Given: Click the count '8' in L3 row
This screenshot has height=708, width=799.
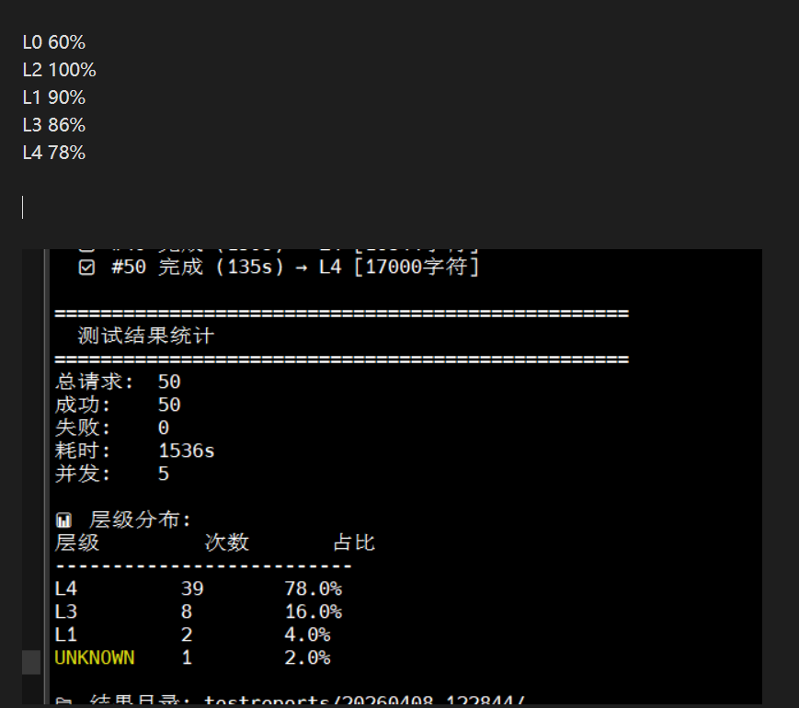Looking at the screenshot, I should pyautogui.click(x=187, y=611).
